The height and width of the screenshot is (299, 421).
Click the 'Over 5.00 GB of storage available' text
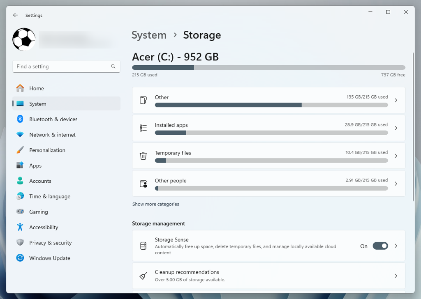(190, 280)
